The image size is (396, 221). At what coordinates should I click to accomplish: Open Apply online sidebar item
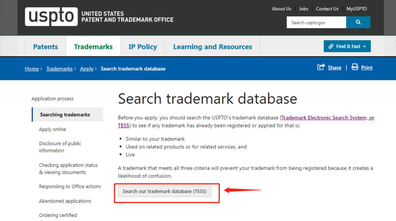pyautogui.click(x=52, y=129)
